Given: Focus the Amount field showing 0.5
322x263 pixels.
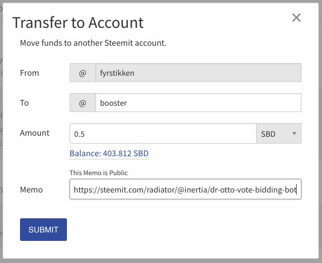Looking at the screenshot, I should [163, 134].
